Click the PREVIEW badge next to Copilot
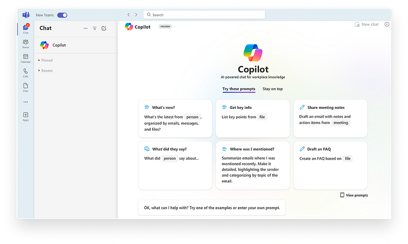408x244 pixels. 165,27
